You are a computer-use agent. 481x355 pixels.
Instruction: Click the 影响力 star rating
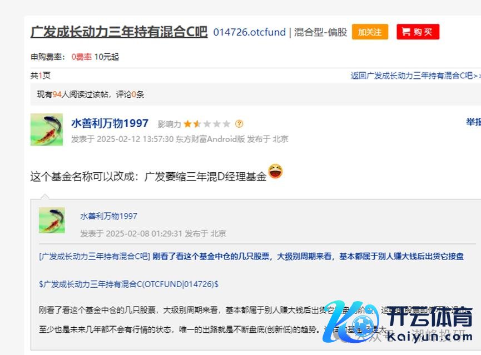coord(206,124)
